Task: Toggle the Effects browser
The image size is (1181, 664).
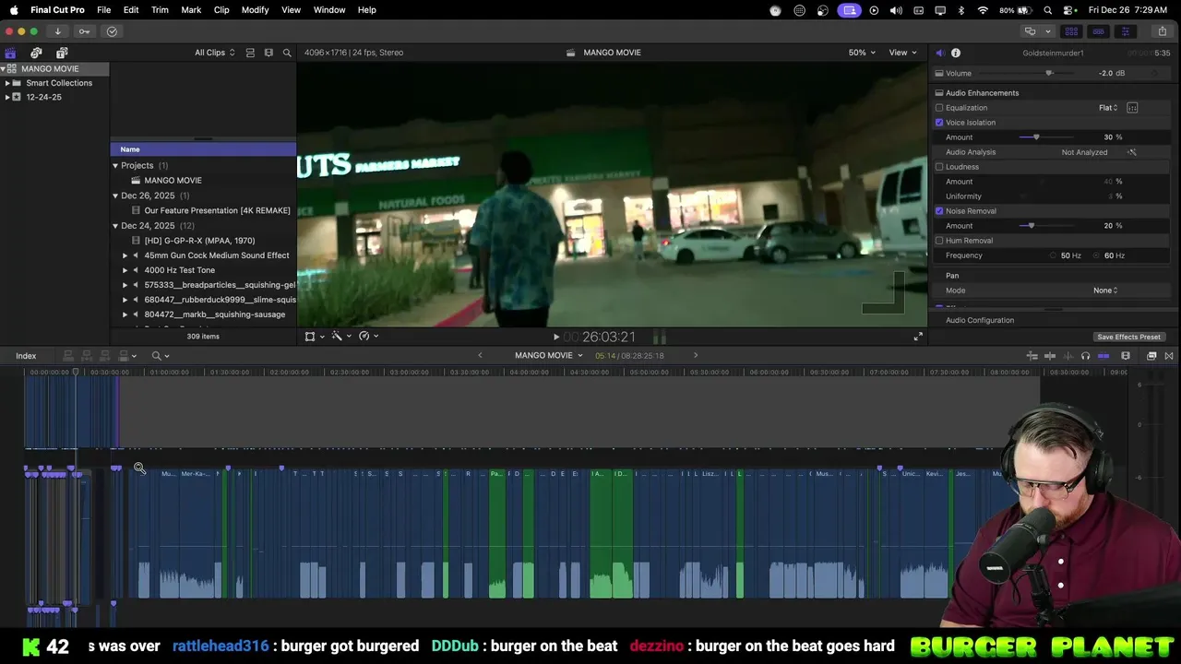Action: [1151, 356]
